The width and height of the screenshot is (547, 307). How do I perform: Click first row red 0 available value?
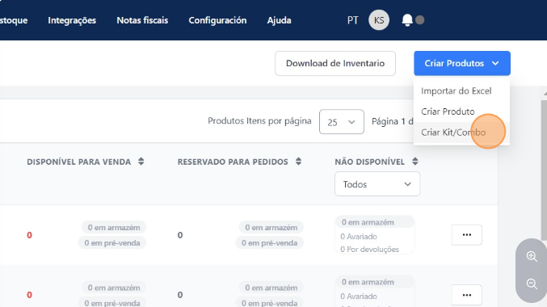click(29, 235)
